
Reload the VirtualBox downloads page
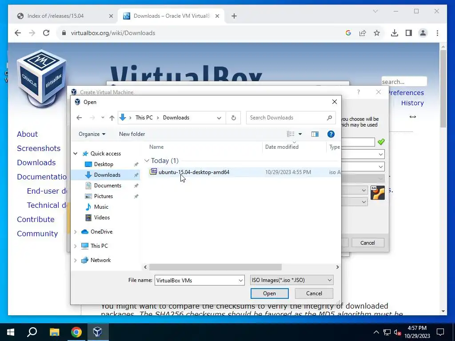46,33
